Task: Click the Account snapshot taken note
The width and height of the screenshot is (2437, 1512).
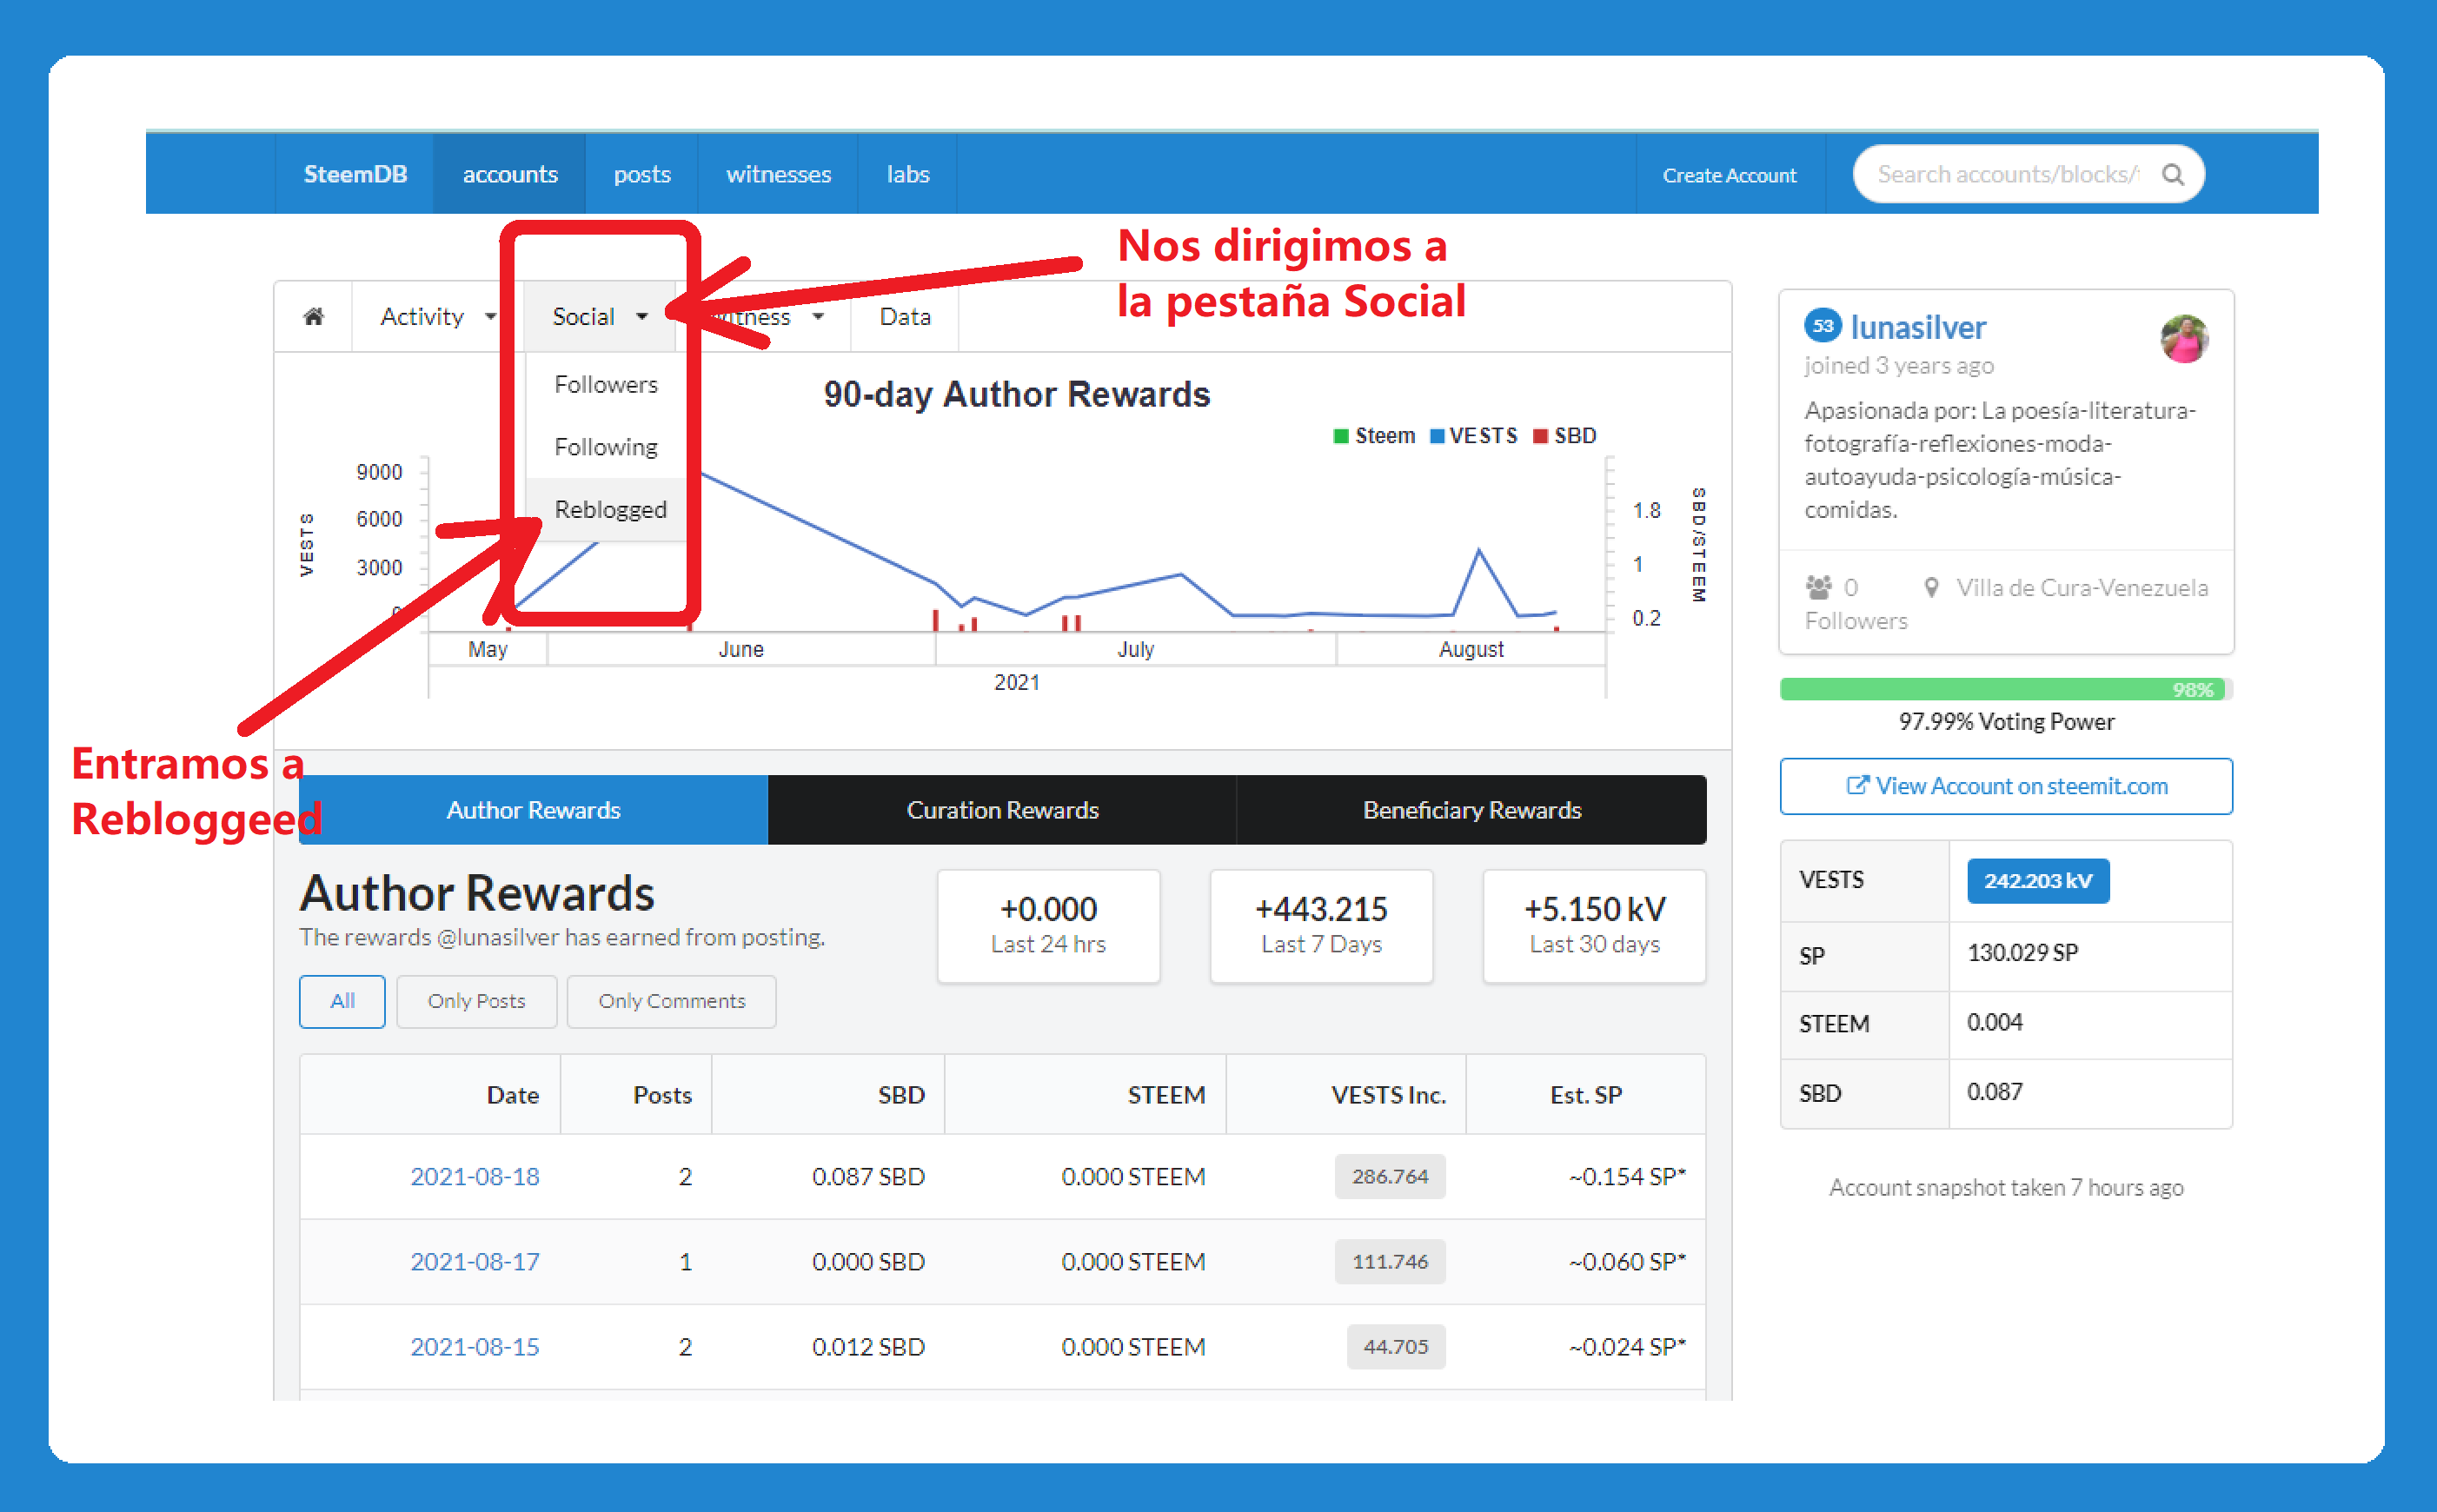Action: (2006, 1188)
